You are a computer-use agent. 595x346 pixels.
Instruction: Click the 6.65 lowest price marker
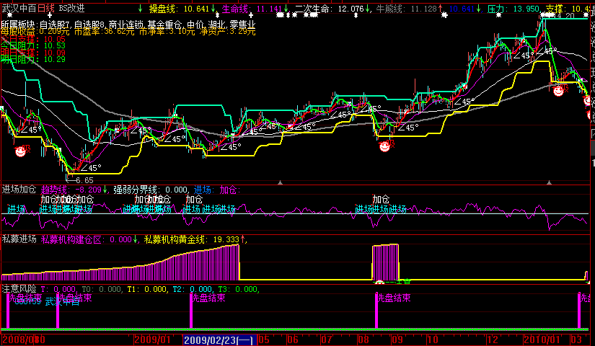(83, 179)
